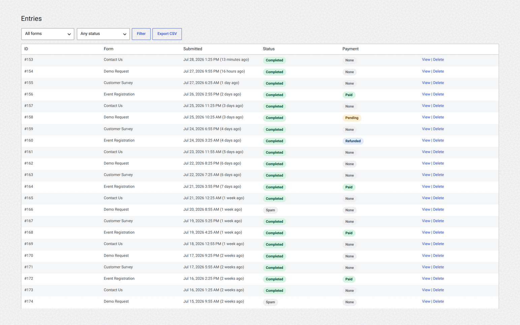Delete entry #174
This screenshot has width=520, height=325.
438,301
